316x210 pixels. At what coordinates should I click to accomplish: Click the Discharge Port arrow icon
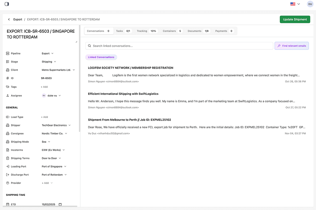click(x=8, y=175)
